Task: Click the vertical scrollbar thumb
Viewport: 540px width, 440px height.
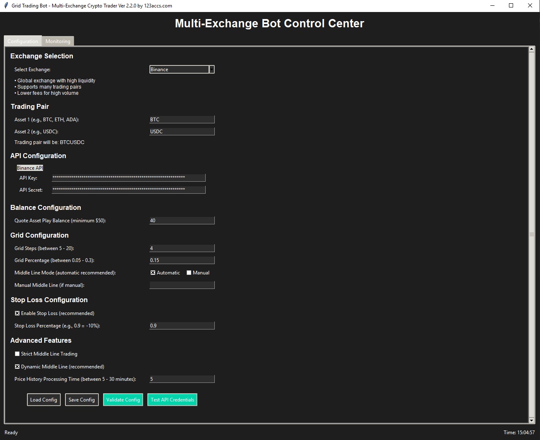Action: pyautogui.click(x=532, y=235)
